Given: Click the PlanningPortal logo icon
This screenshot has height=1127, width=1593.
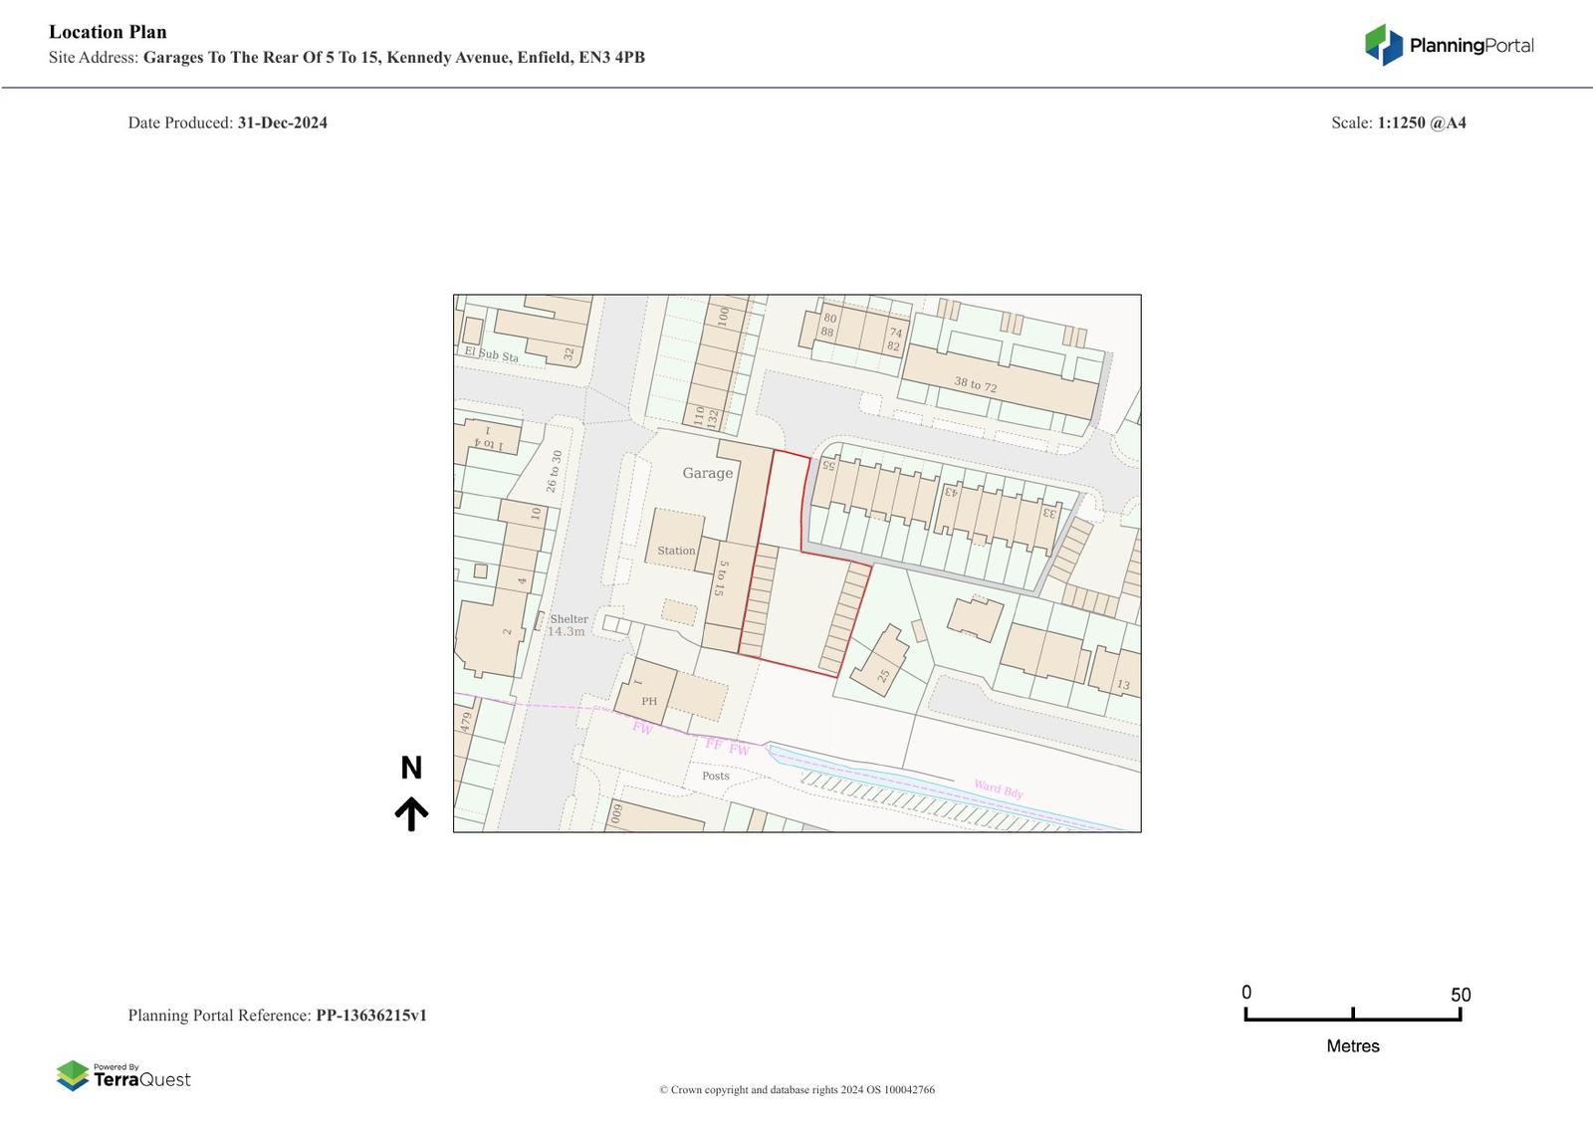Looking at the screenshot, I should 1383,45.
